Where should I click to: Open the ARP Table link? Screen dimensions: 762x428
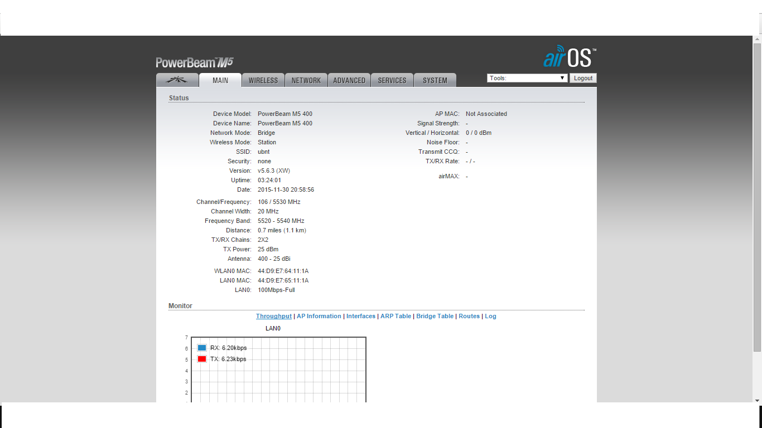(x=396, y=316)
